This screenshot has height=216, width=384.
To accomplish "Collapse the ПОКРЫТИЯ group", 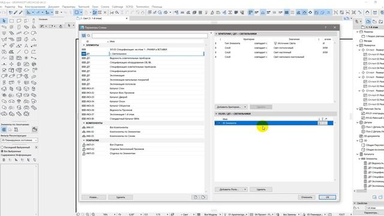I will coord(84,140).
